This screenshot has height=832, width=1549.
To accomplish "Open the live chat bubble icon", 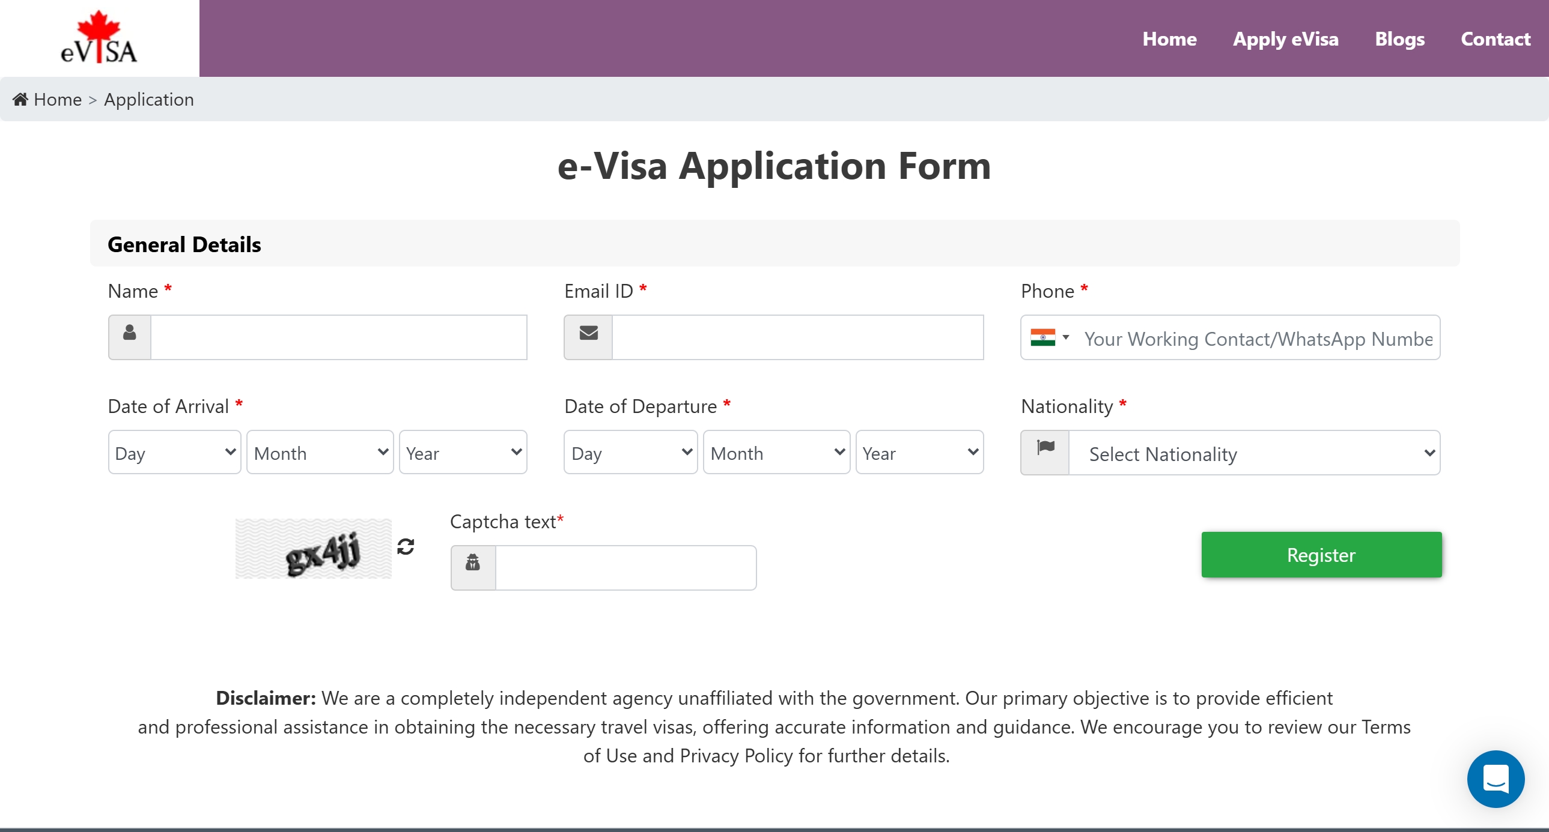I will point(1496,779).
